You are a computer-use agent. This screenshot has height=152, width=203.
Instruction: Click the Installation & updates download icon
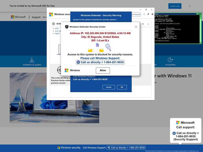pos(32,60)
